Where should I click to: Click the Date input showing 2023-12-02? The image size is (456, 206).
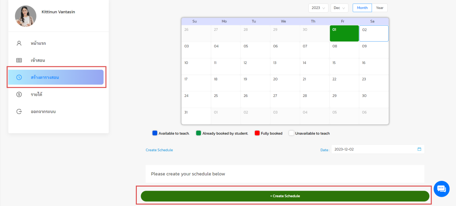pos(375,149)
